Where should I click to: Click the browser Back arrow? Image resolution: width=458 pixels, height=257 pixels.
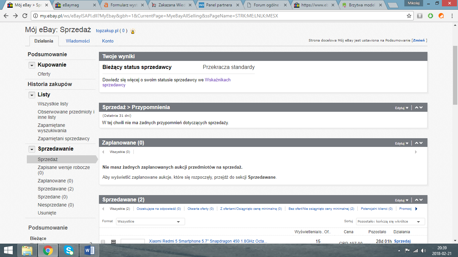(x=6, y=16)
